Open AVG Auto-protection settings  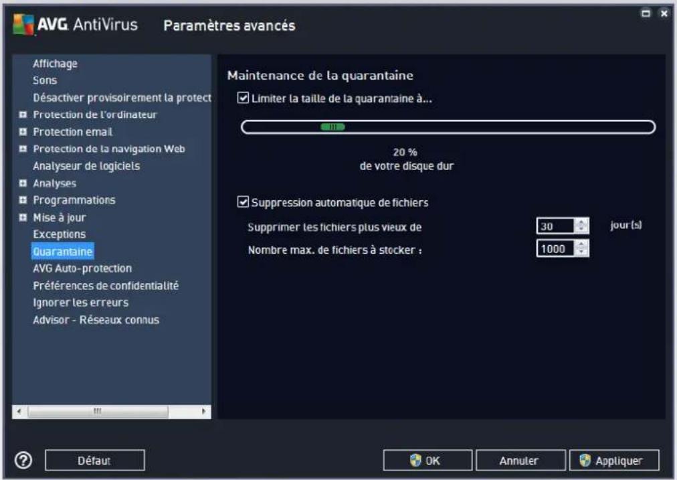pyautogui.click(x=82, y=268)
